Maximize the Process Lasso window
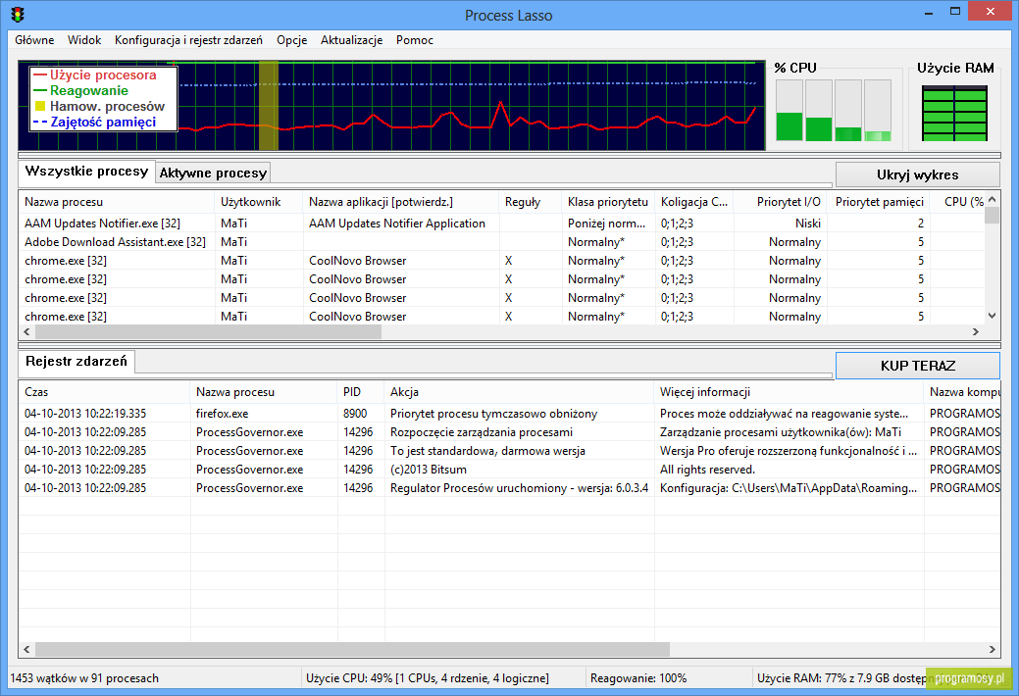 pyautogui.click(x=954, y=12)
